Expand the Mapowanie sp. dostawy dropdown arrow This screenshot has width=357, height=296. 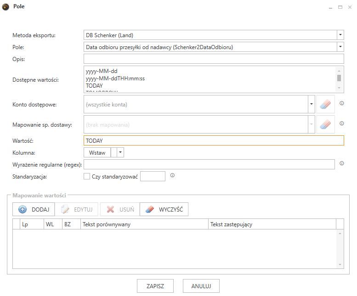[311, 124]
